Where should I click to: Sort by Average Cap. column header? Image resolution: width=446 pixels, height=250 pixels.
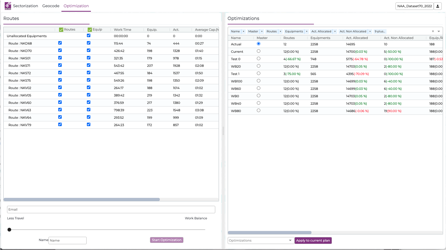pyautogui.click(x=207, y=30)
